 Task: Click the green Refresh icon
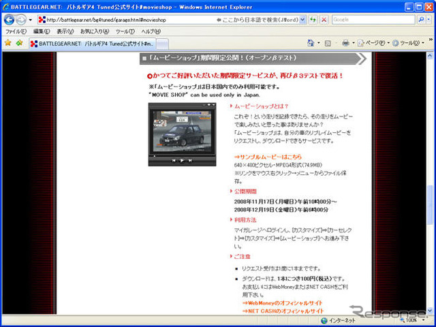coord(313,20)
